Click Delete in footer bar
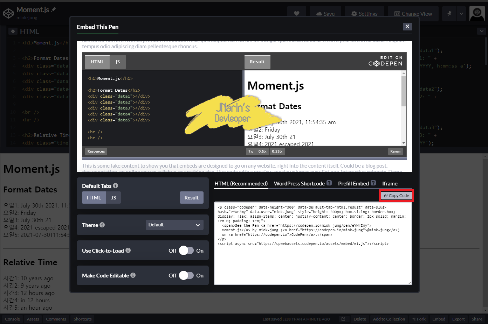This screenshot has height=324, width=488. [360, 319]
